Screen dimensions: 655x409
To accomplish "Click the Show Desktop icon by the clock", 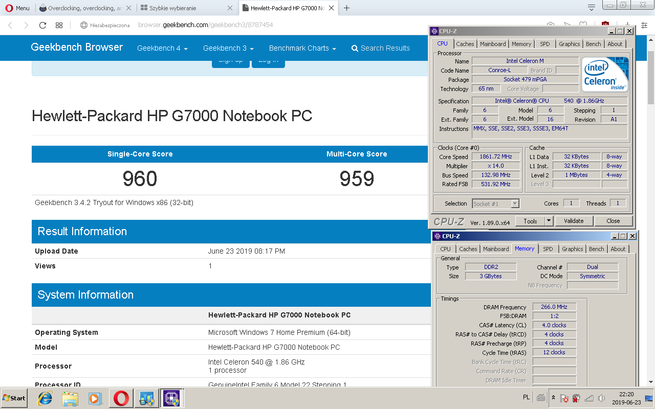I will point(649,398).
